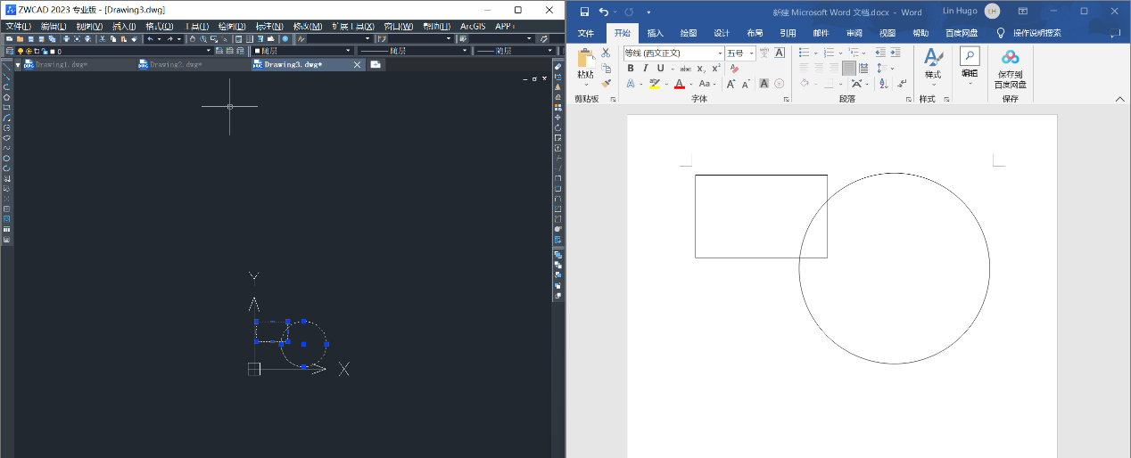This screenshot has width=1131, height=458.
Task: Open ZWCAD 文件 menu
Action: click(x=18, y=27)
